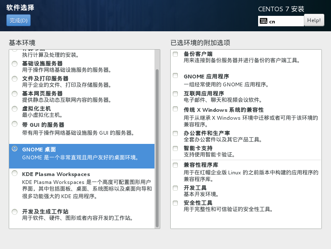The width and height of the screenshot is (331, 249).
Task: Tick the 安全性工具 checkbox
Action: [175, 203]
